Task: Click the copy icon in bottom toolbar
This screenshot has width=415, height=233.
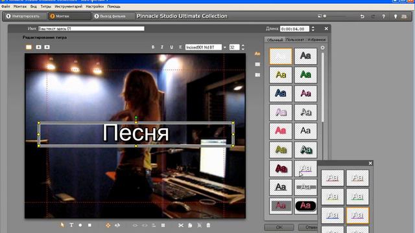Action: (190, 225)
